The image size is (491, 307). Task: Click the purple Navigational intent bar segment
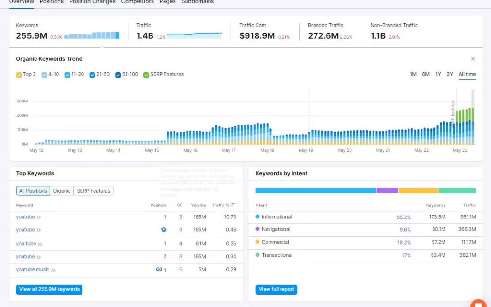pyautogui.click(x=387, y=191)
